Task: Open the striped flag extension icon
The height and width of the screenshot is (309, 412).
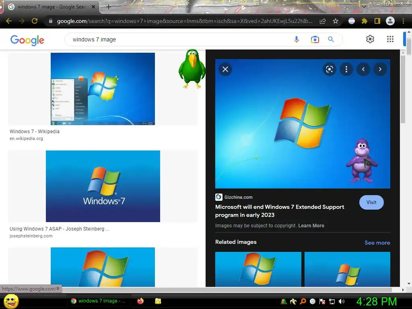Action: click(x=352, y=21)
